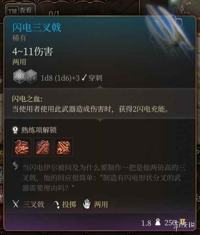200x235 pixels.
Task: Click the item title 闪电三叉戟
Action: (x=37, y=27)
